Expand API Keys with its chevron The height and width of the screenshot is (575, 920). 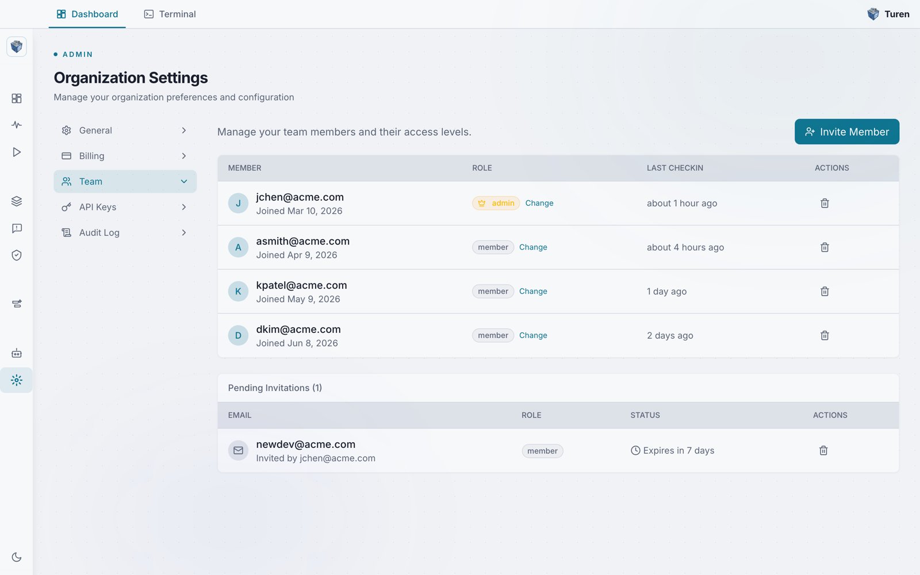tap(184, 207)
